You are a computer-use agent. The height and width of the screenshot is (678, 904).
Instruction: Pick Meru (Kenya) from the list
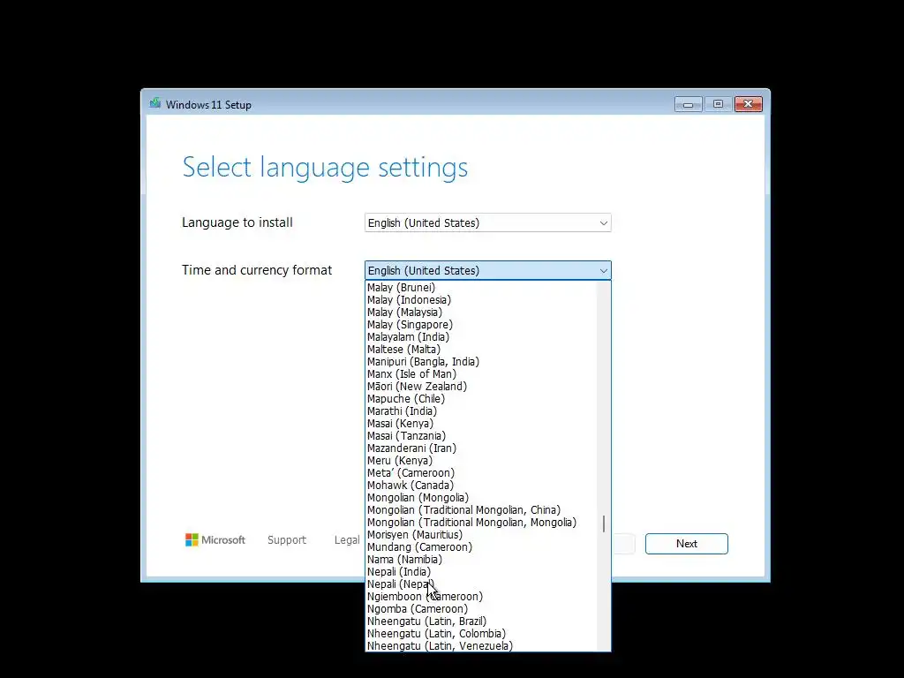click(x=481, y=461)
